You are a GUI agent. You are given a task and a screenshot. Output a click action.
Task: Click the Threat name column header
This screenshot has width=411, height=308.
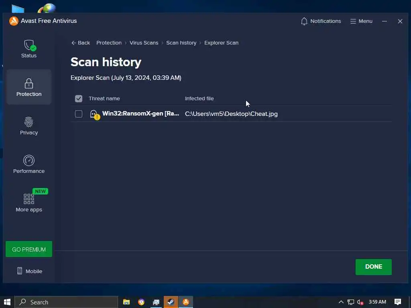tap(104, 99)
